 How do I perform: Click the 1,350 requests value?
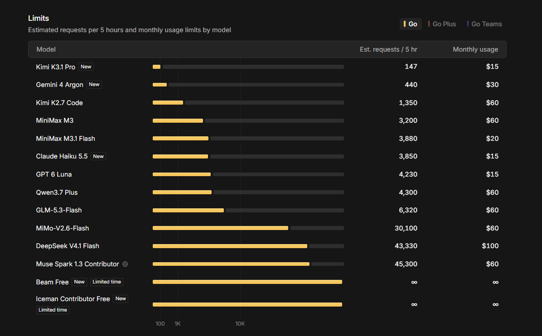click(408, 102)
